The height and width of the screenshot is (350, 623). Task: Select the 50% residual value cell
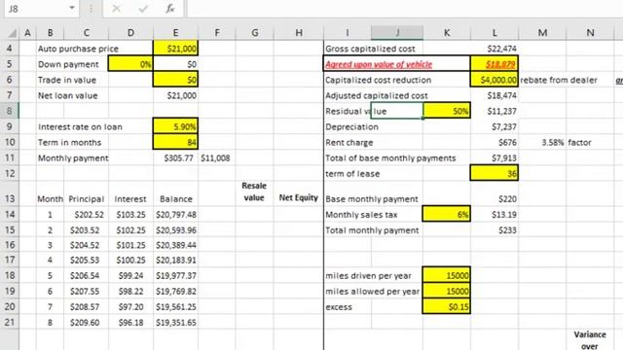(447, 111)
